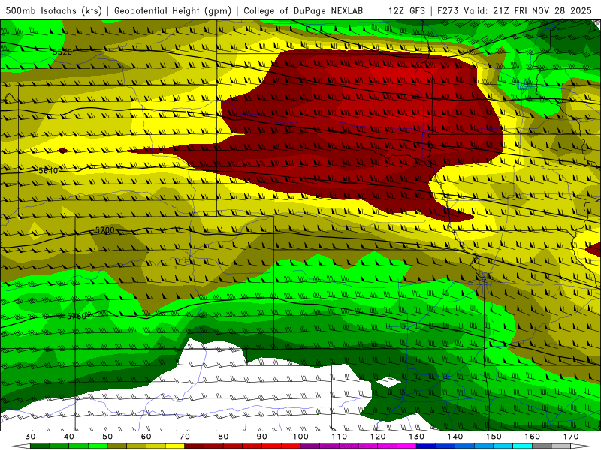
Task: Click the 140 value on the color scale
Action: [x=455, y=436]
